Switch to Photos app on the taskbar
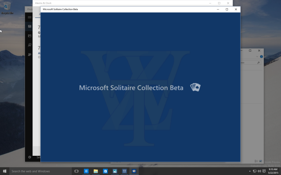The image size is (281, 175). click(x=115, y=171)
